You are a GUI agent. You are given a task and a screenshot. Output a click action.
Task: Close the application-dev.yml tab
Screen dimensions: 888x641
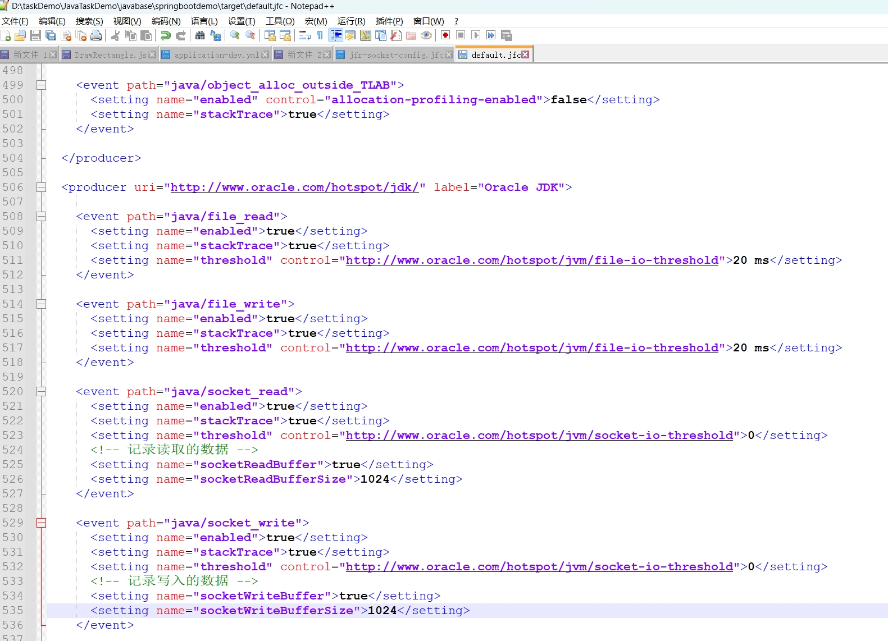click(264, 54)
